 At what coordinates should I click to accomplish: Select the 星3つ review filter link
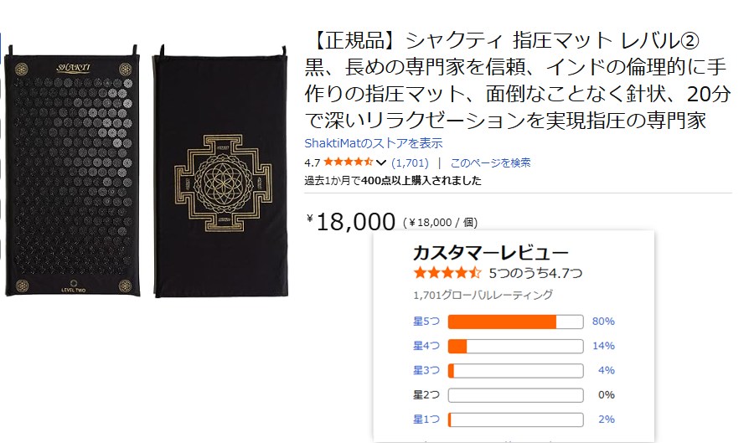pos(426,370)
